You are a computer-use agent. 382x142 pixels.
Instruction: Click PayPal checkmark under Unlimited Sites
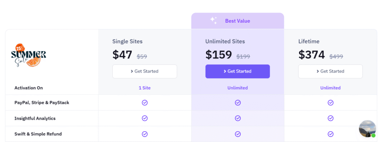click(x=238, y=103)
